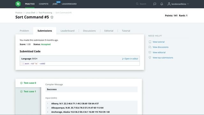
Task: Go to Practice in the top navigation
Action: [30, 4]
